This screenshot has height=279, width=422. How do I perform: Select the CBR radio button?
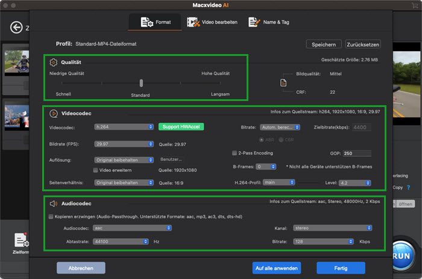tap(281, 139)
